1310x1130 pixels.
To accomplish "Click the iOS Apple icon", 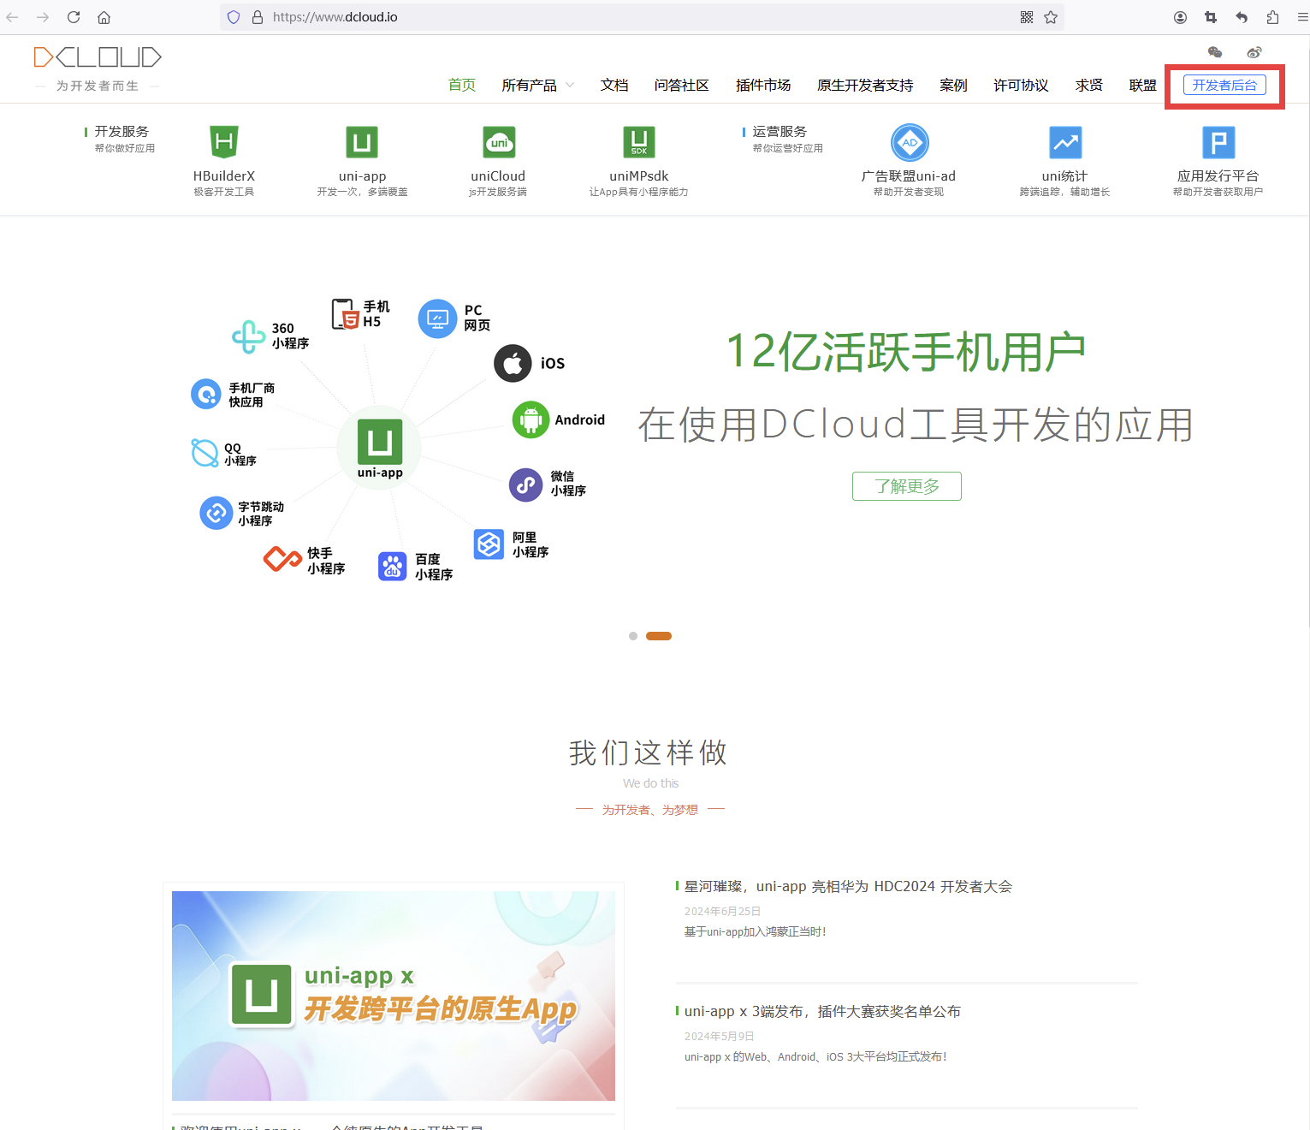I will click(x=513, y=364).
